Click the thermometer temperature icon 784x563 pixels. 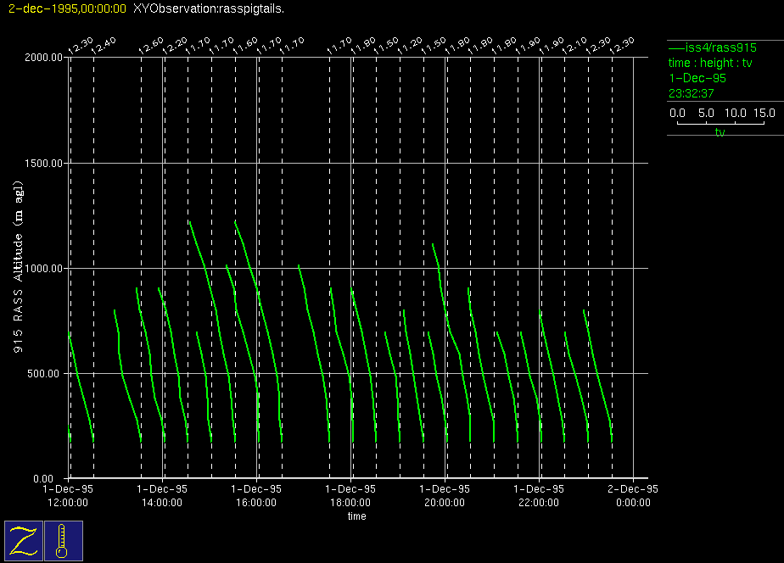pyautogui.click(x=63, y=541)
